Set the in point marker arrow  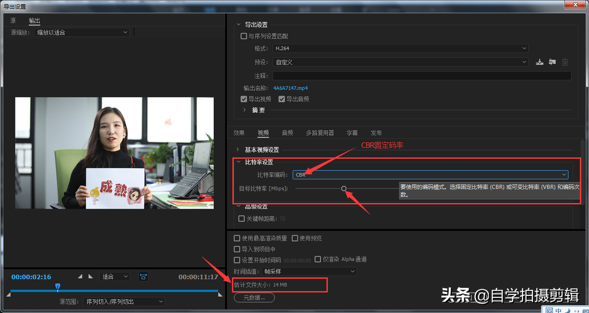tap(80, 276)
